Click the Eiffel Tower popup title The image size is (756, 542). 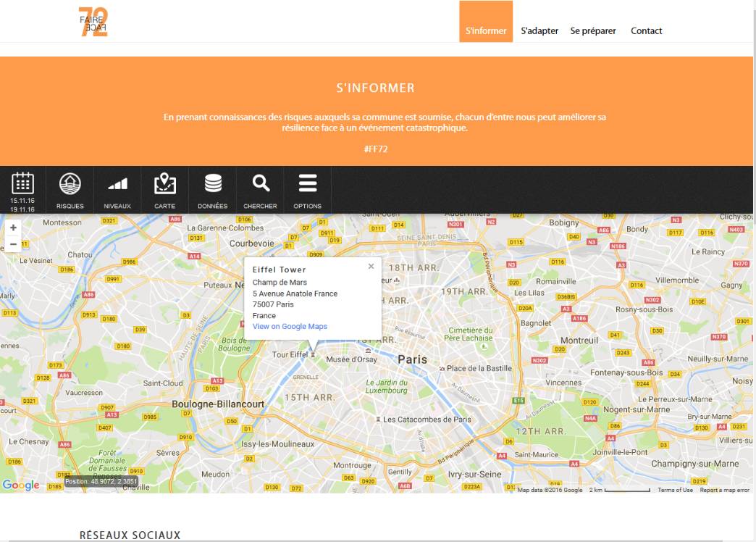[280, 270]
